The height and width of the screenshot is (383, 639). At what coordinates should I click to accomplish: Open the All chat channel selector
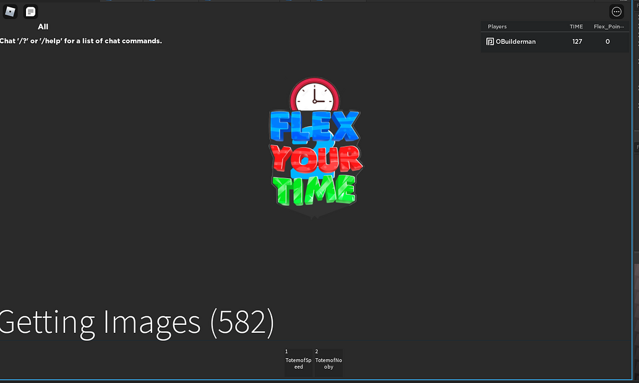click(x=43, y=27)
